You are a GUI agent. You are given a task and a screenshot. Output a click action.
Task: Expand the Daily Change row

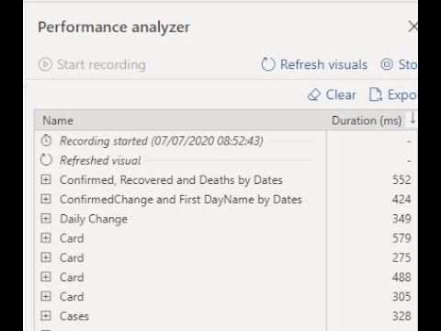click(x=46, y=218)
